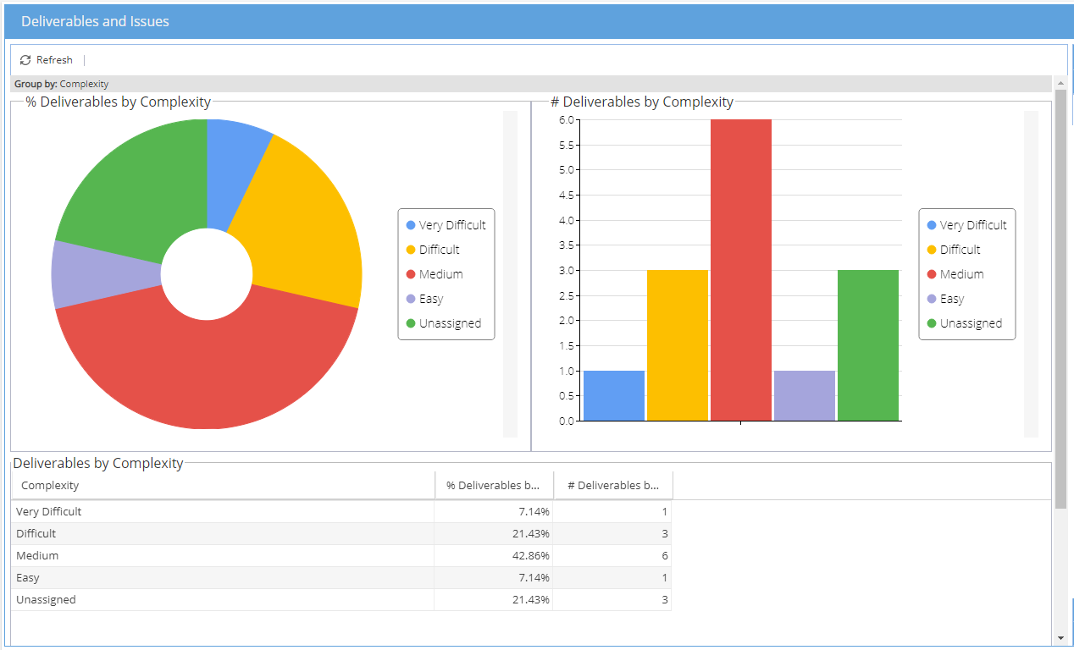Click the purple Easy bar in chart

805,395
